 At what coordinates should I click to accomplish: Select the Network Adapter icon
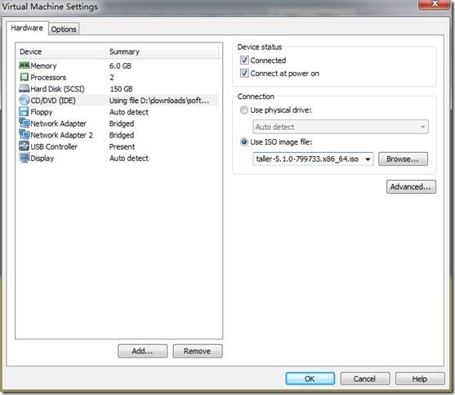(x=24, y=123)
